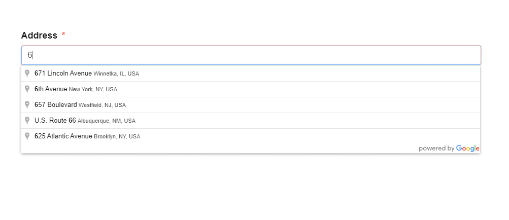Click the "powered by" attribution text
The height and width of the screenshot is (220, 509).
pos(436,149)
